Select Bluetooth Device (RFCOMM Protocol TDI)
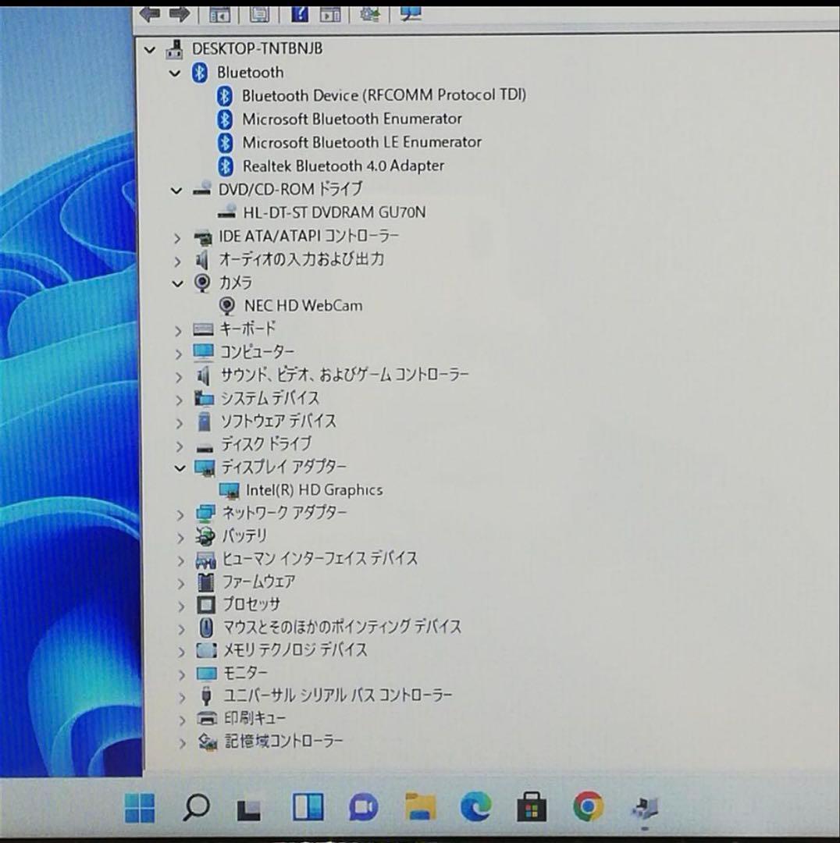The height and width of the screenshot is (843, 840). pos(385,94)
